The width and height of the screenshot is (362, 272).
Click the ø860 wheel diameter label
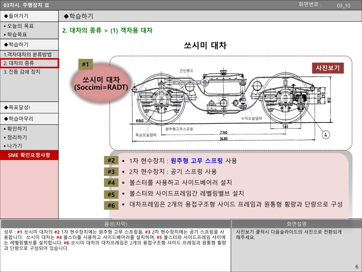[140, 120]
